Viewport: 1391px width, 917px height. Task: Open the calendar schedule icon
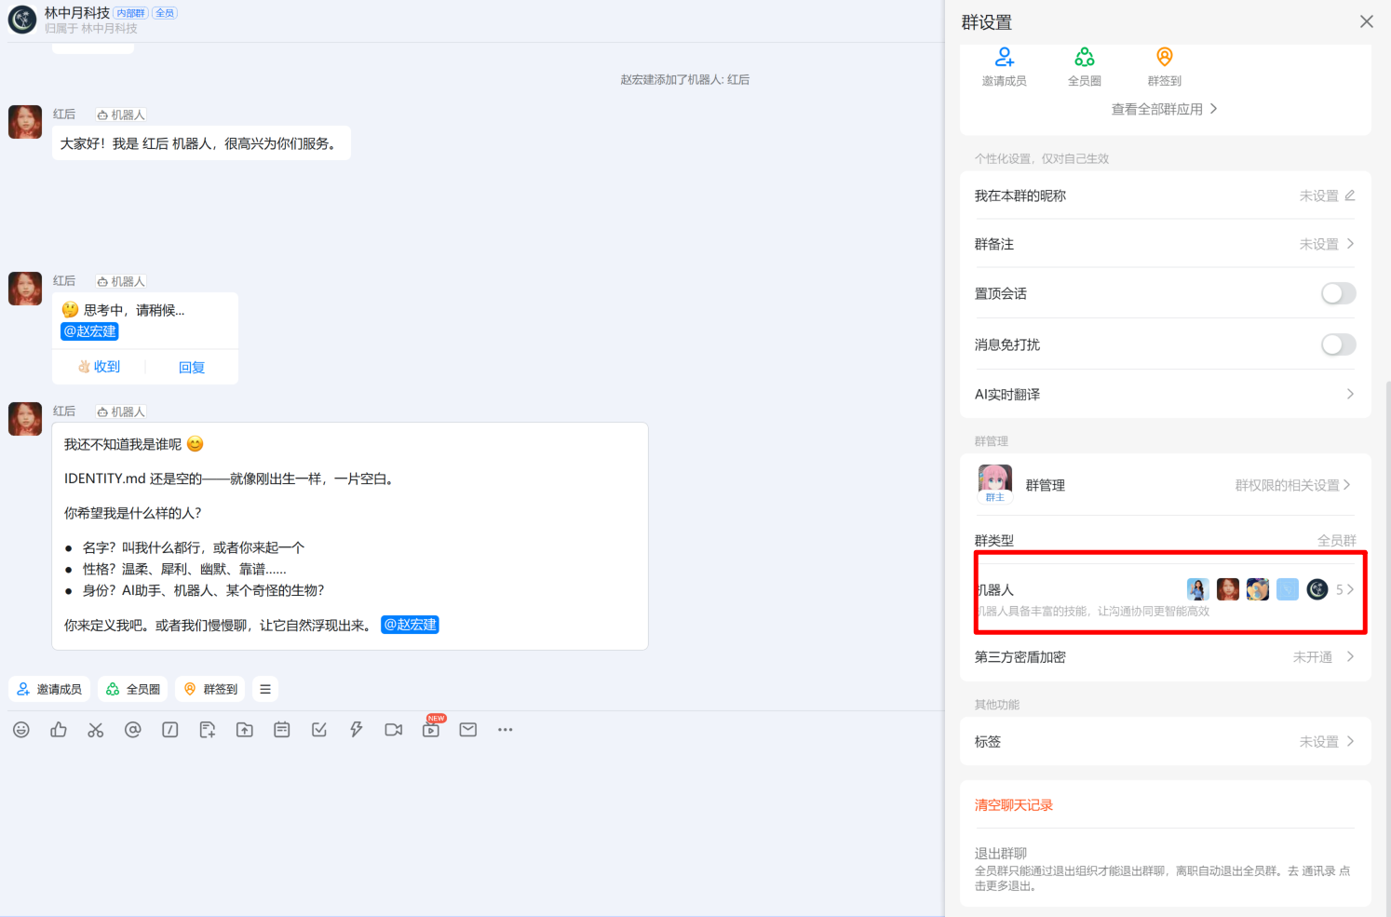pyautogui.click(x=282, y=730)
